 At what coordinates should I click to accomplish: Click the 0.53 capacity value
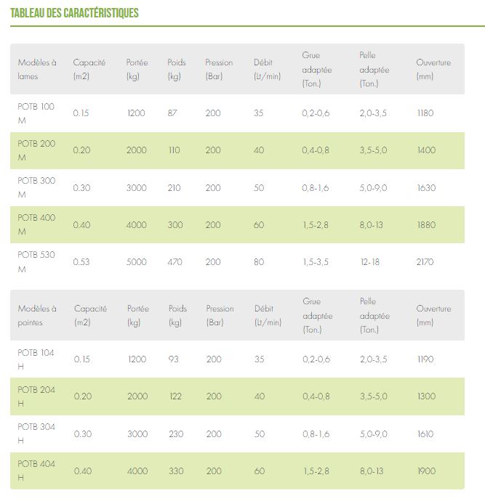click(81, 262)
